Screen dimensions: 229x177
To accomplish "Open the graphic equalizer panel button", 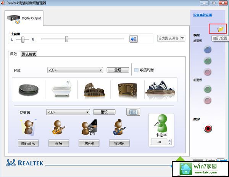I will 133,112.
